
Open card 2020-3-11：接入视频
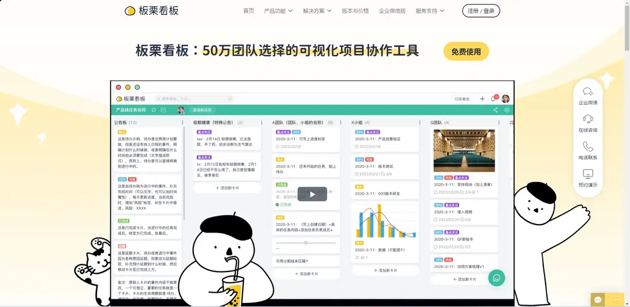coord(464,212)
